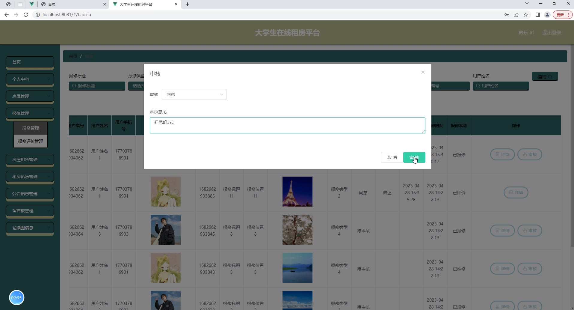
Task: Close the 审核 dialog with X
Action: point(423,72)
